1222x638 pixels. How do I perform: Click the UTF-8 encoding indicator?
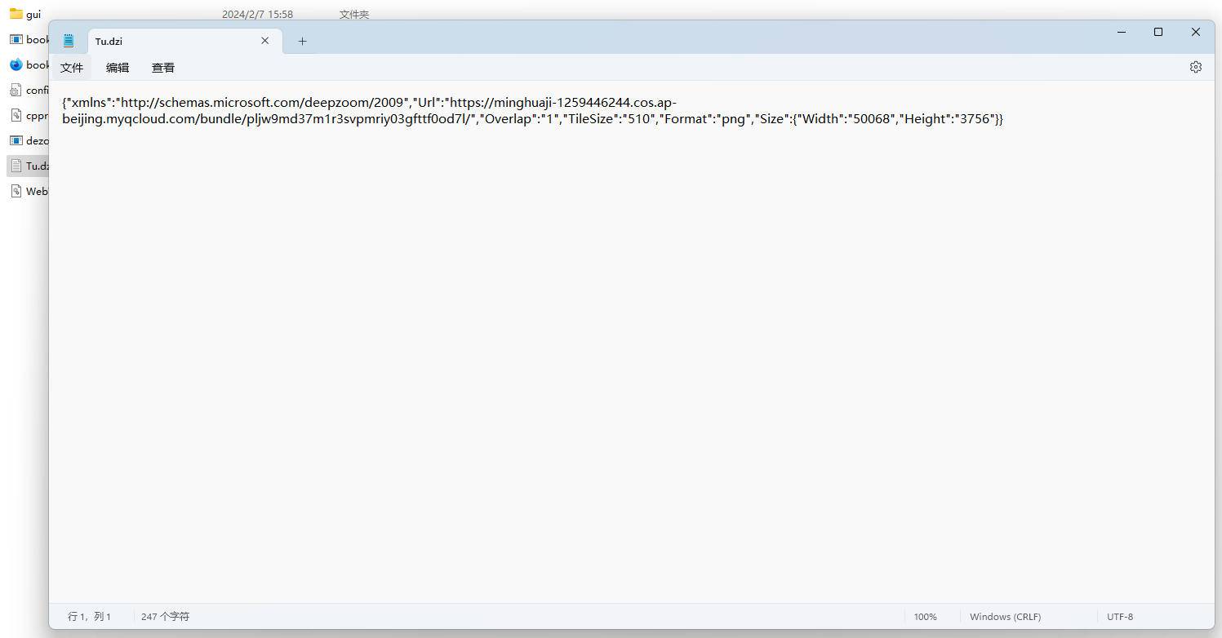tap(1120, 617)
